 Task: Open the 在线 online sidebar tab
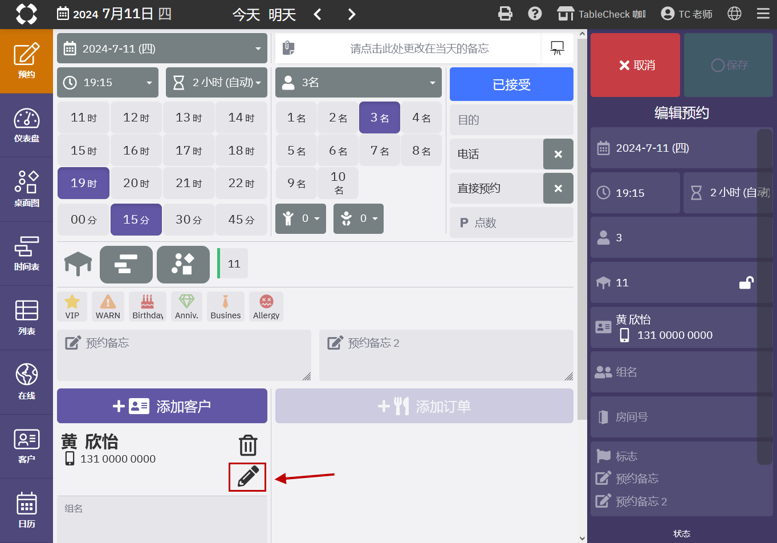(x=26, y=382)
